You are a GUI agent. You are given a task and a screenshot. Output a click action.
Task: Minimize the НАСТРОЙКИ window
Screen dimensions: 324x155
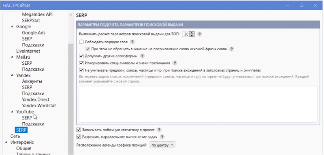[288, 5]
